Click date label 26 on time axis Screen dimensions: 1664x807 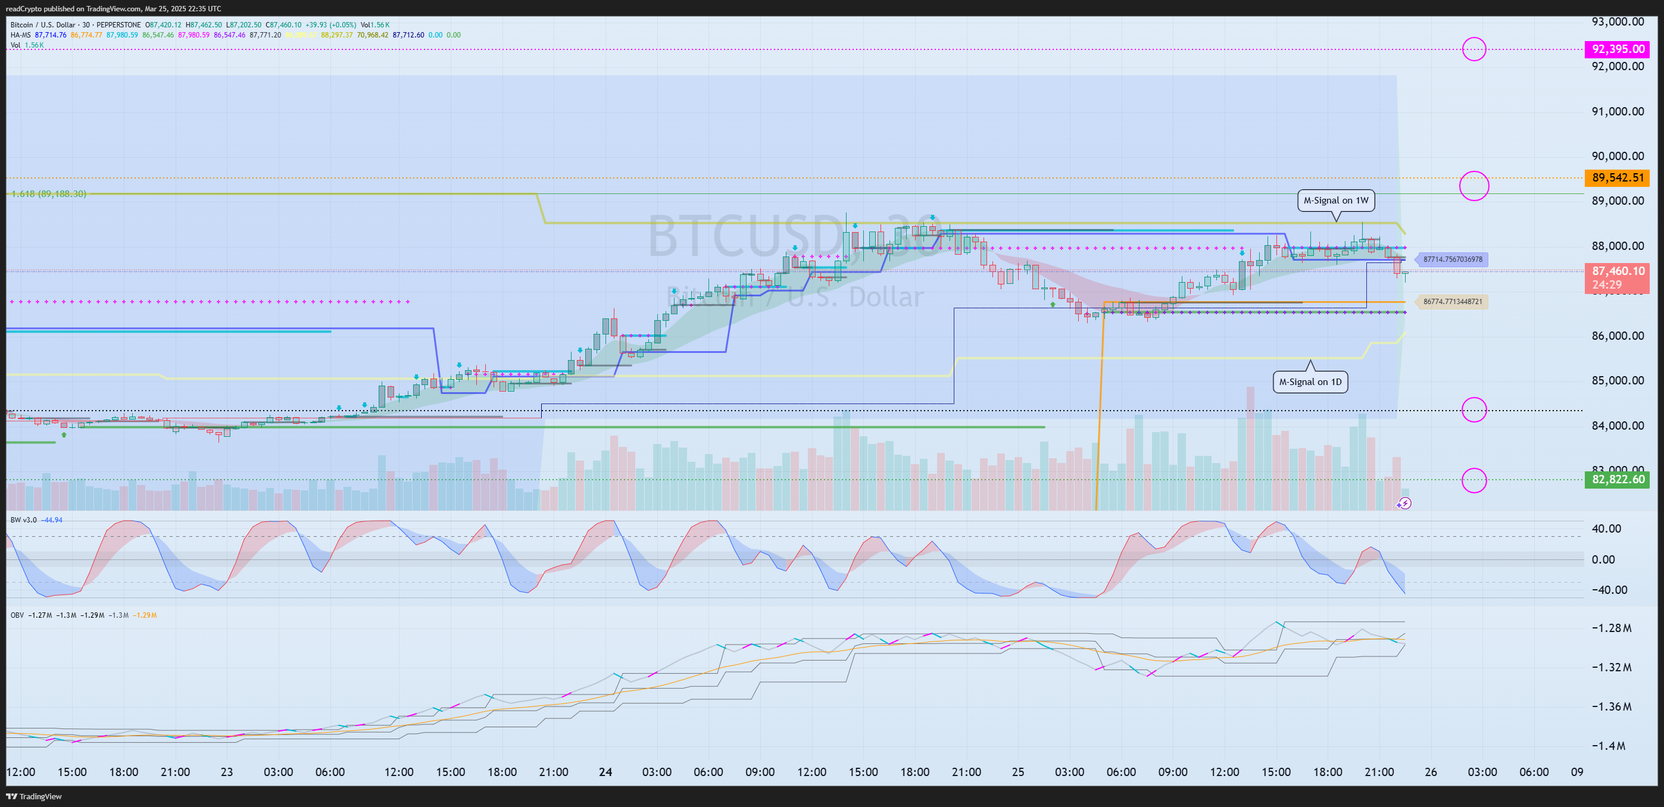pos(1431,771)
